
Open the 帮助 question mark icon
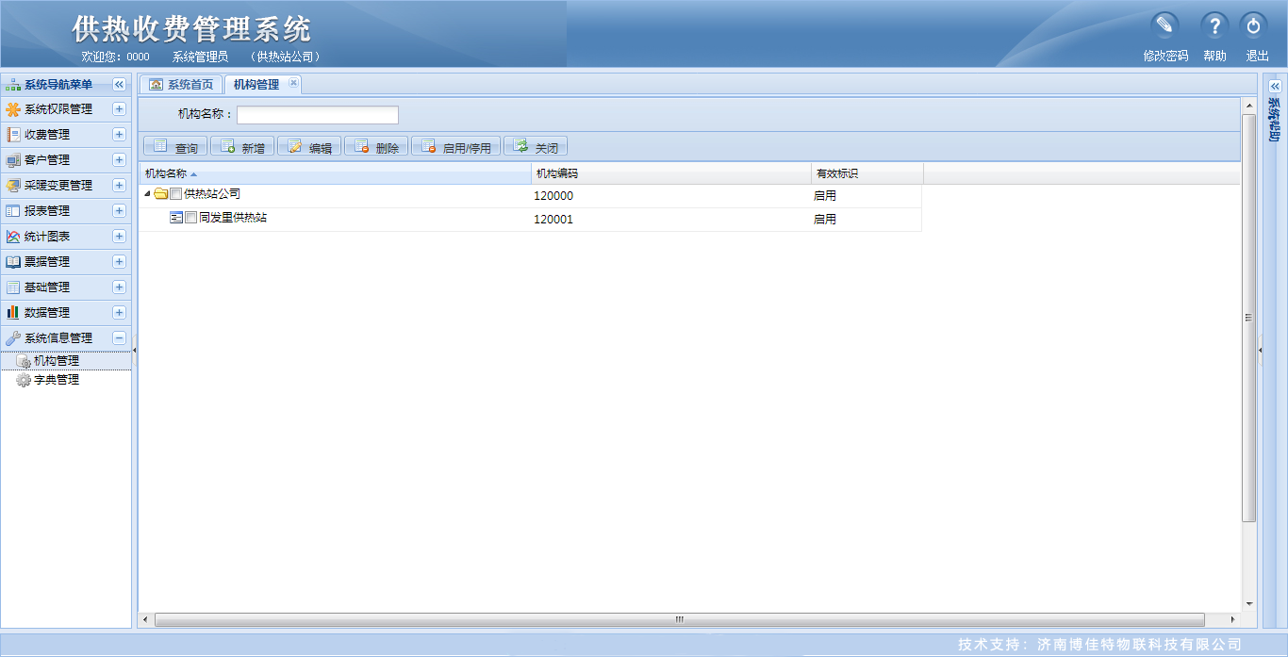1214,25
